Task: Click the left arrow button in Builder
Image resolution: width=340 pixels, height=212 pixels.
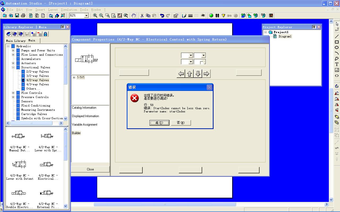Action: pos(181,74)
